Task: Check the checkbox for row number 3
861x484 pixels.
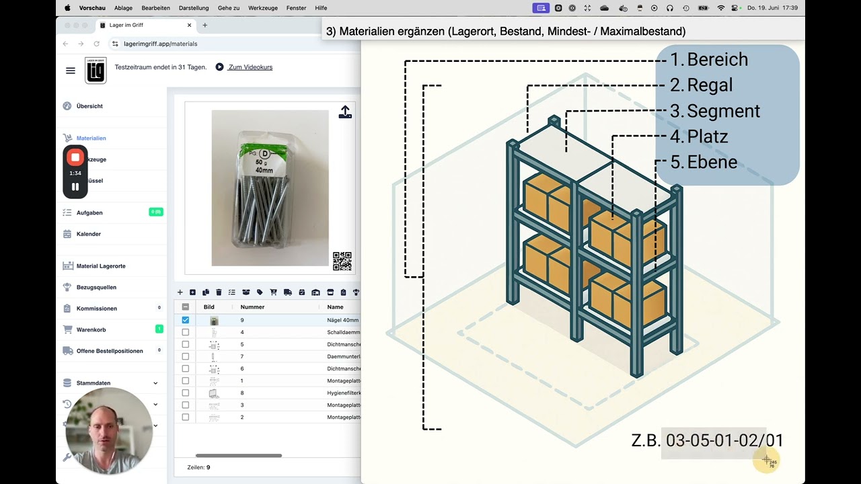Action: pyautogui.click(x=186, y=405)
